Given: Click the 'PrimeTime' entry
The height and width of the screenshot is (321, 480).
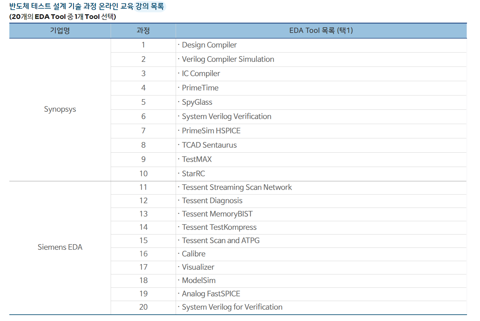Looking at the screenshot, I should coord(200,88).
